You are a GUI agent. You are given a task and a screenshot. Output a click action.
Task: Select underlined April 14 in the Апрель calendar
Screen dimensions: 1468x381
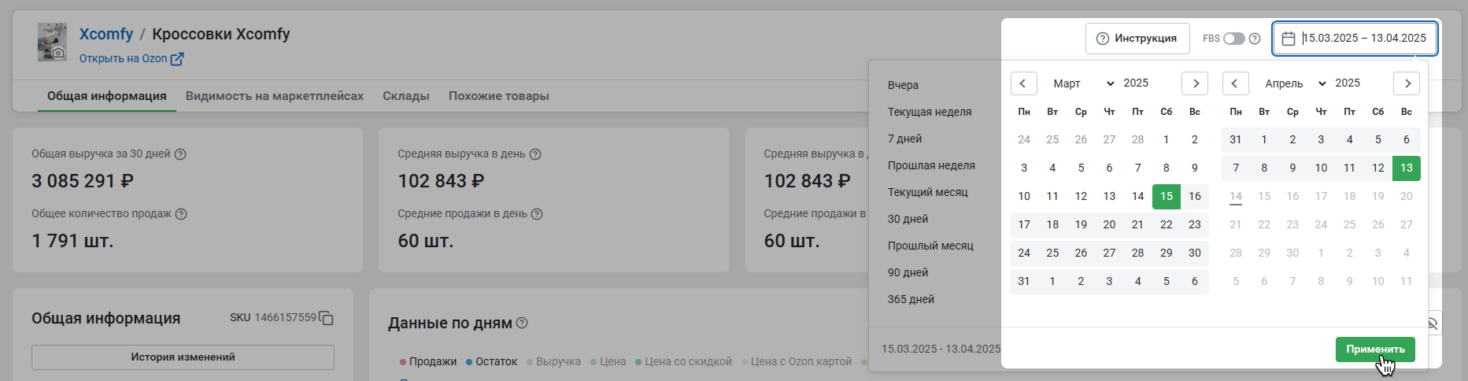(1236, 197)
